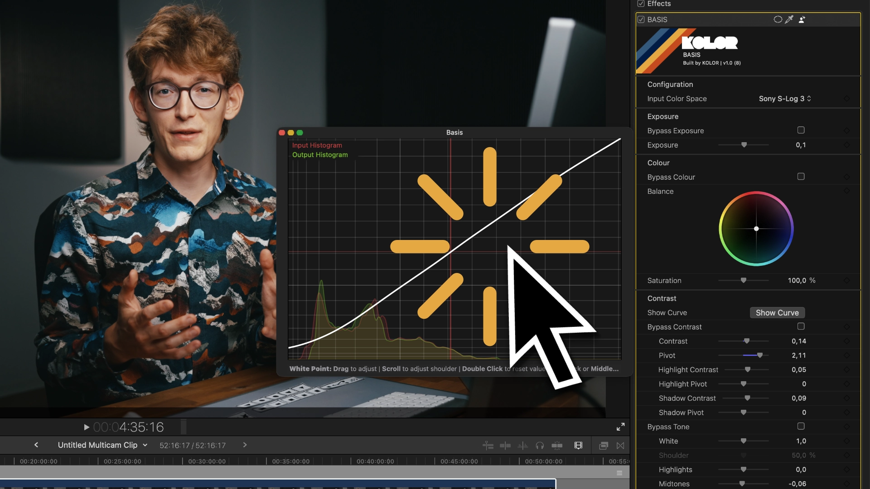Adjust the White slider

click(743, 441)
